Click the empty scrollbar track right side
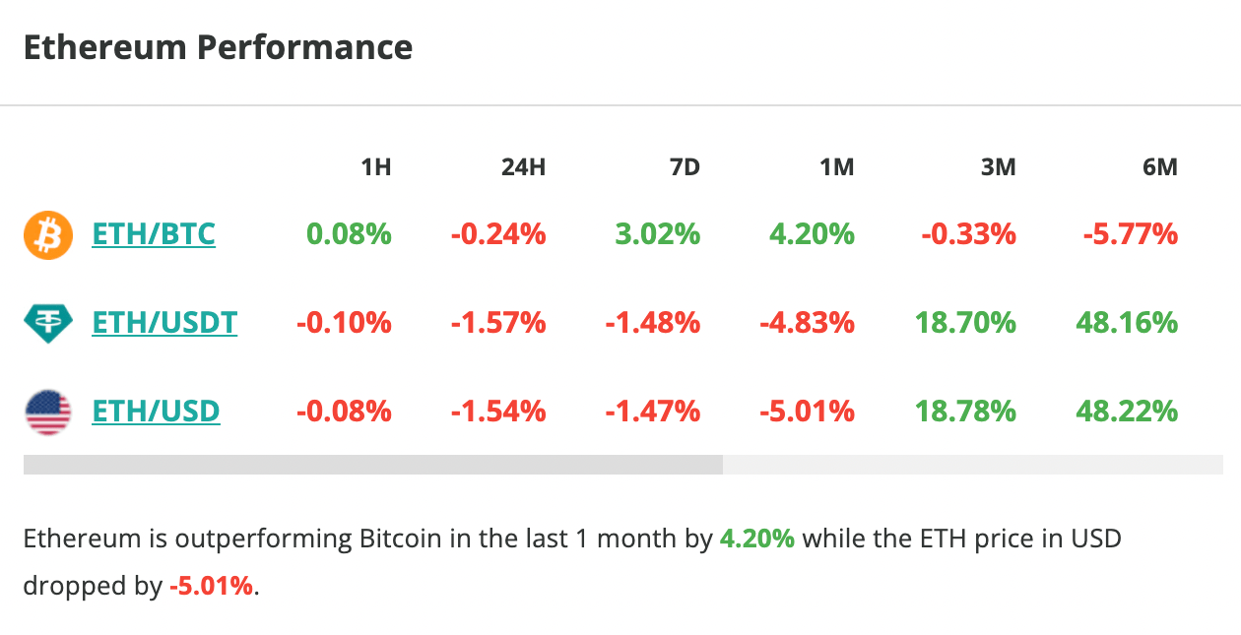 tap(971, 465)
